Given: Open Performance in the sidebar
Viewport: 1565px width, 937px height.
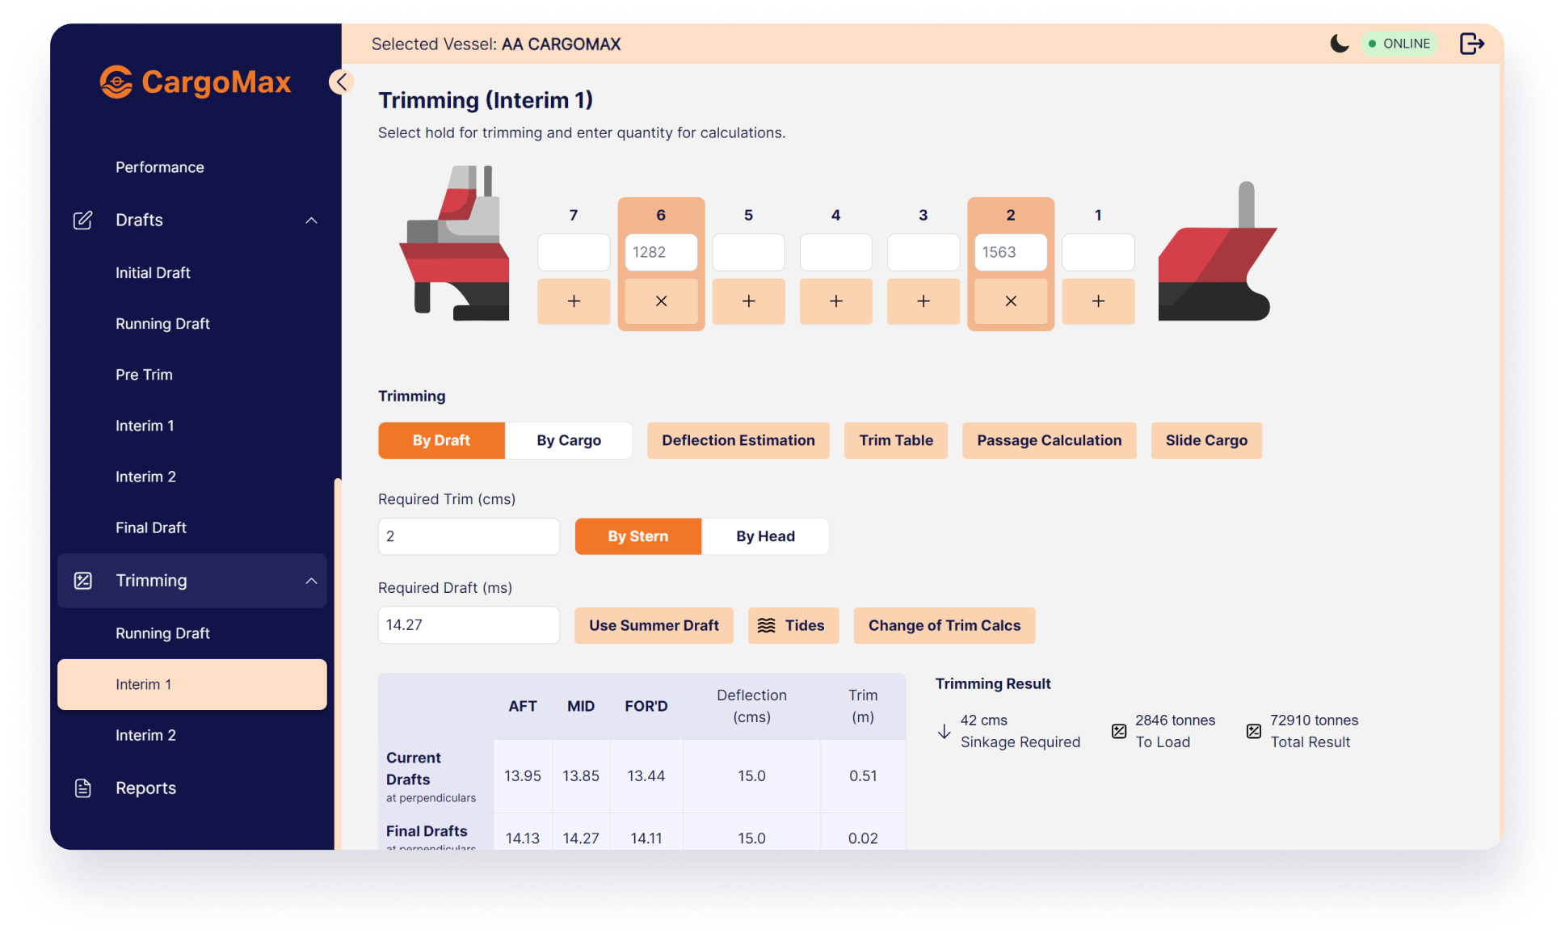Looking at the screenshot, I should [x=160, y=167].
